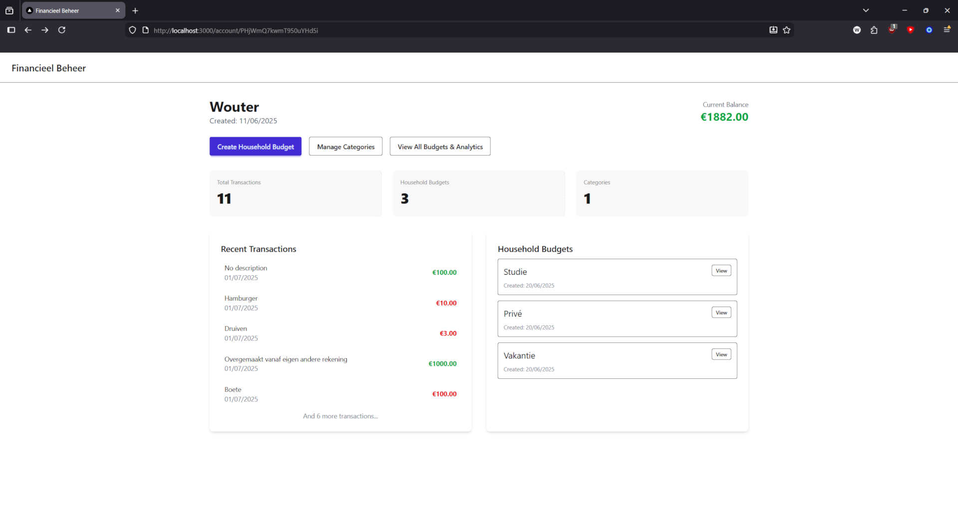This screenshot has width=958, height=516.
Task: View the Studie household budget
Action: tap(721, 271)
